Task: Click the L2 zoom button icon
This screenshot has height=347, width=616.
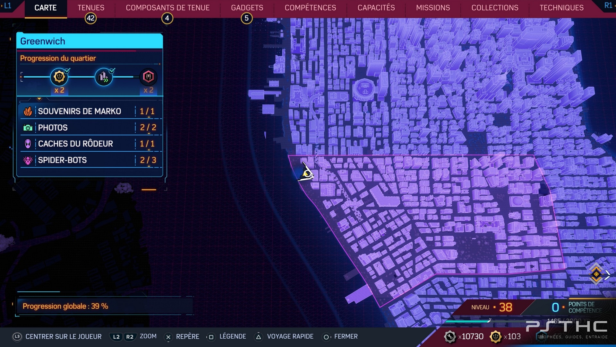Action: [x=116, y=337]
